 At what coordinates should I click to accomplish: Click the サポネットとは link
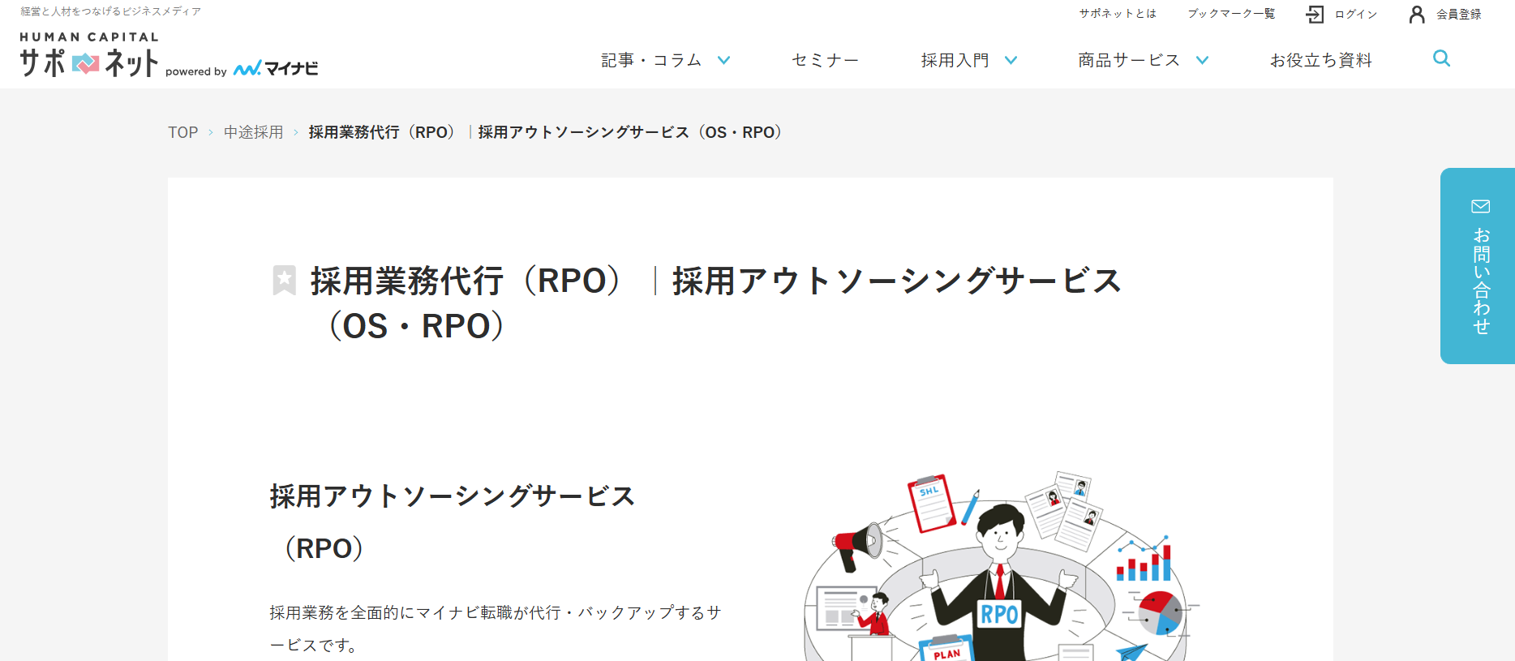1117,14
